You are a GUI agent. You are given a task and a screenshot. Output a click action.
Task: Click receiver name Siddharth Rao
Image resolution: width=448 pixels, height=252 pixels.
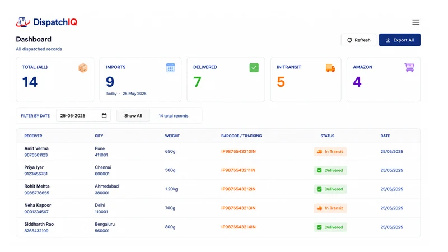[x=39, y=224]
